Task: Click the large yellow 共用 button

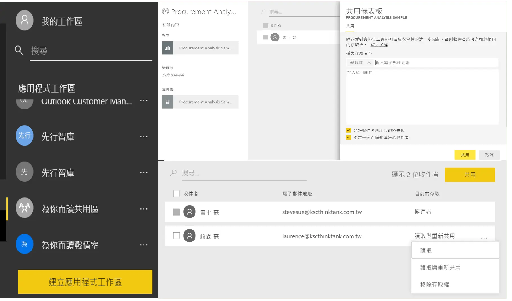Action: point(471,175)
